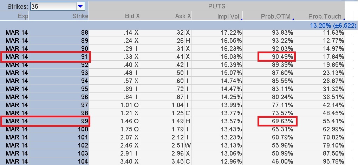The width and height of the screenshot is (358, 165).
Task: Open the Impl Vol column header
Action: click(x=229, y=16)
